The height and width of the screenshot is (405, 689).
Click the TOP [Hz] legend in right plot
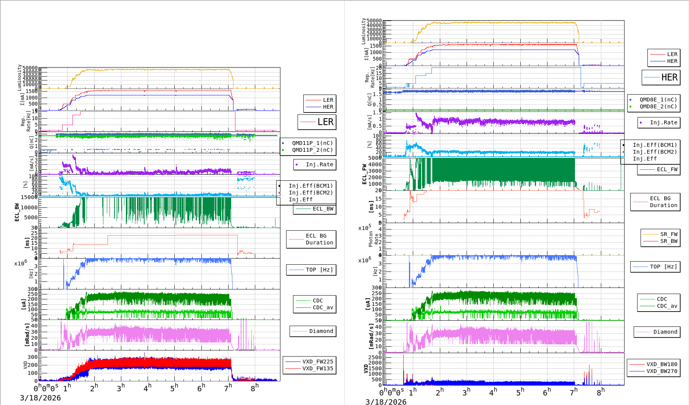[663, 267]
